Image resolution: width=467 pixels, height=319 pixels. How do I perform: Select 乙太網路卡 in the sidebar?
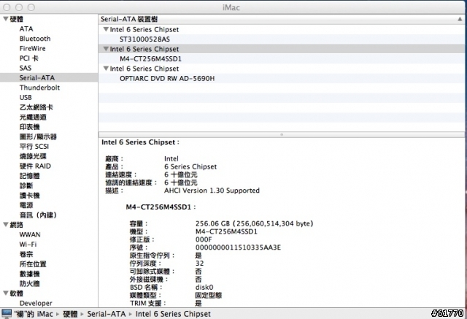coord(36,107)
